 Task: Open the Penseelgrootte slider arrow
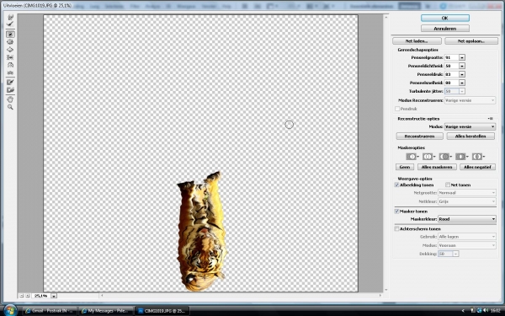[x=462, y=57]
